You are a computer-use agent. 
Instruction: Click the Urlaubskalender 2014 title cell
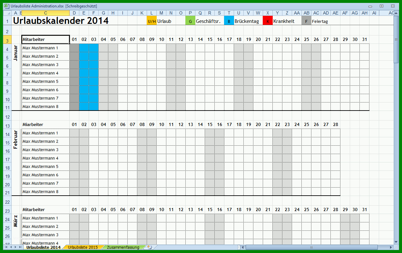61,21
